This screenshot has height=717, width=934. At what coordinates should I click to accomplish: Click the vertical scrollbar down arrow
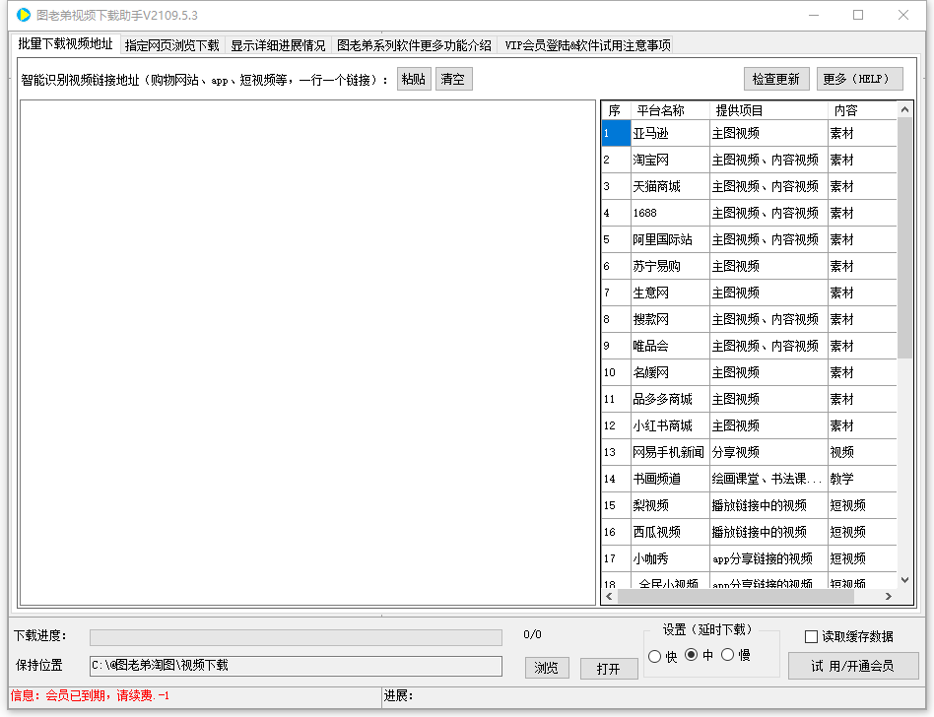point(904,580)
